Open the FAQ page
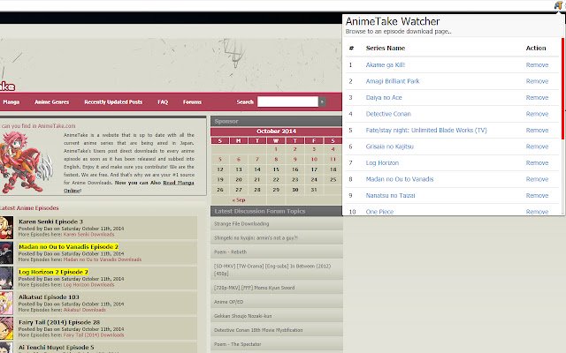 163,102
